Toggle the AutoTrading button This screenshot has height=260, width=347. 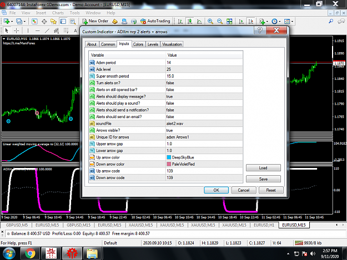click(155, 21)
